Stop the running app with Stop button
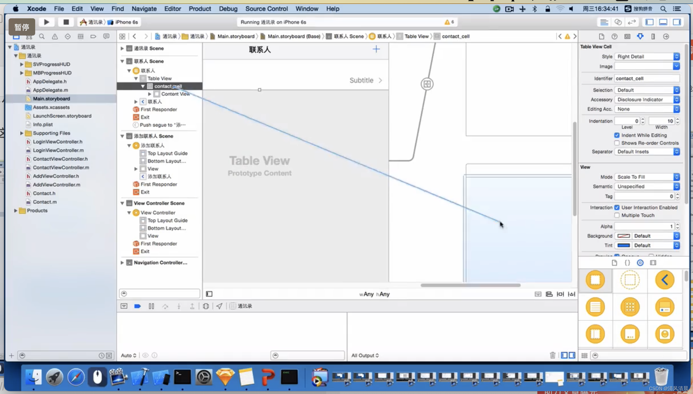The height and width of the screenshot is (394, 693). point(66,22)
